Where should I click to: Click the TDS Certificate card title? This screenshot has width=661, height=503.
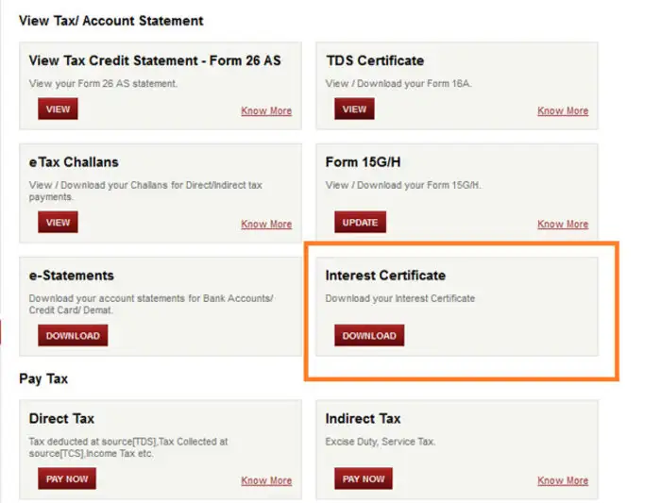375,60
